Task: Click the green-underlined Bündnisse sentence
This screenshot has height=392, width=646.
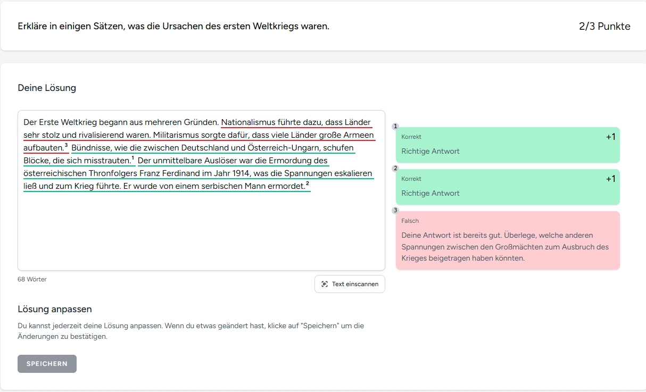Action: click(213, 148)
